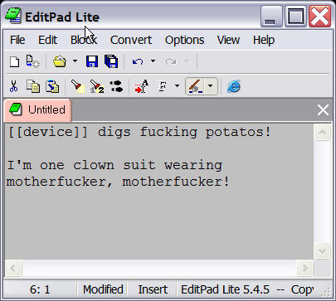Click the horizontal scrollbar left arrow
Viewport: 336px width, 301px height.
point(13,268)
